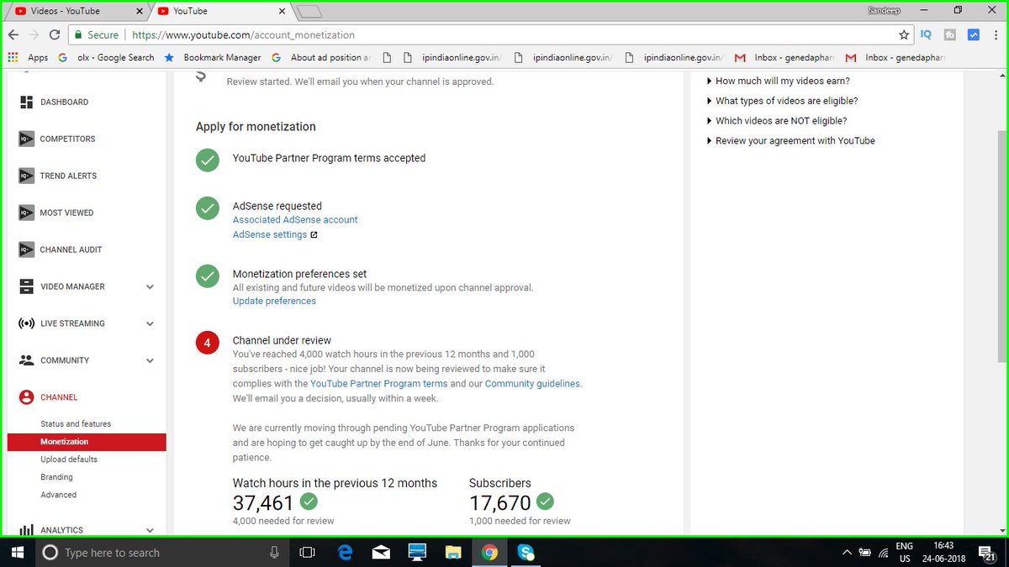Click the red step 4 circle icon
The width and height of the screenshot is (1009, 567).
(x=207, y=343)
